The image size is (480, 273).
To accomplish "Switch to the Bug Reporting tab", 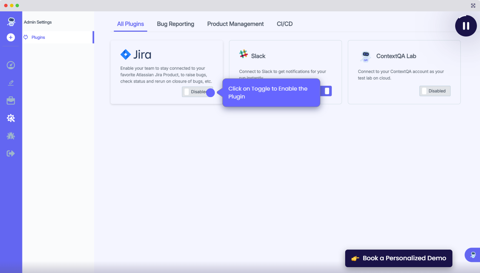I will coord(176,24).
